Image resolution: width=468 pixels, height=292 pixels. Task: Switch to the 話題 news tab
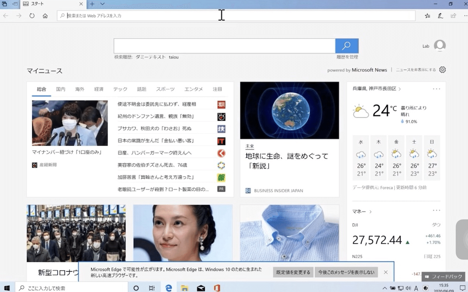coord(142,89)
